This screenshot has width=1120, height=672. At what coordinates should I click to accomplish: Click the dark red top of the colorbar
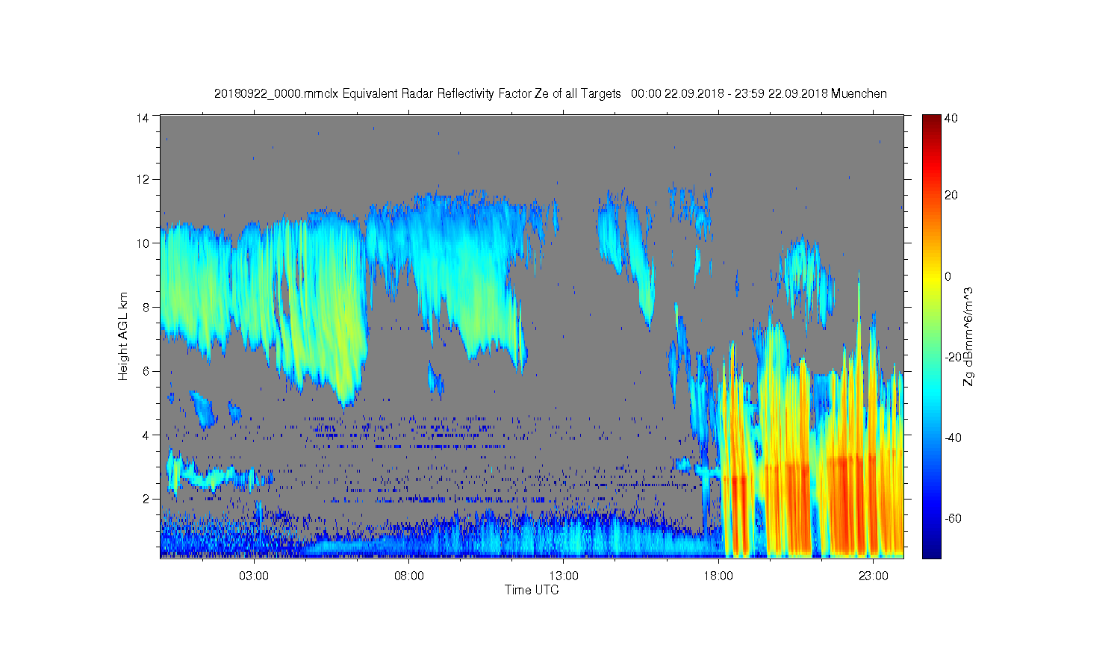pos(931,119)
